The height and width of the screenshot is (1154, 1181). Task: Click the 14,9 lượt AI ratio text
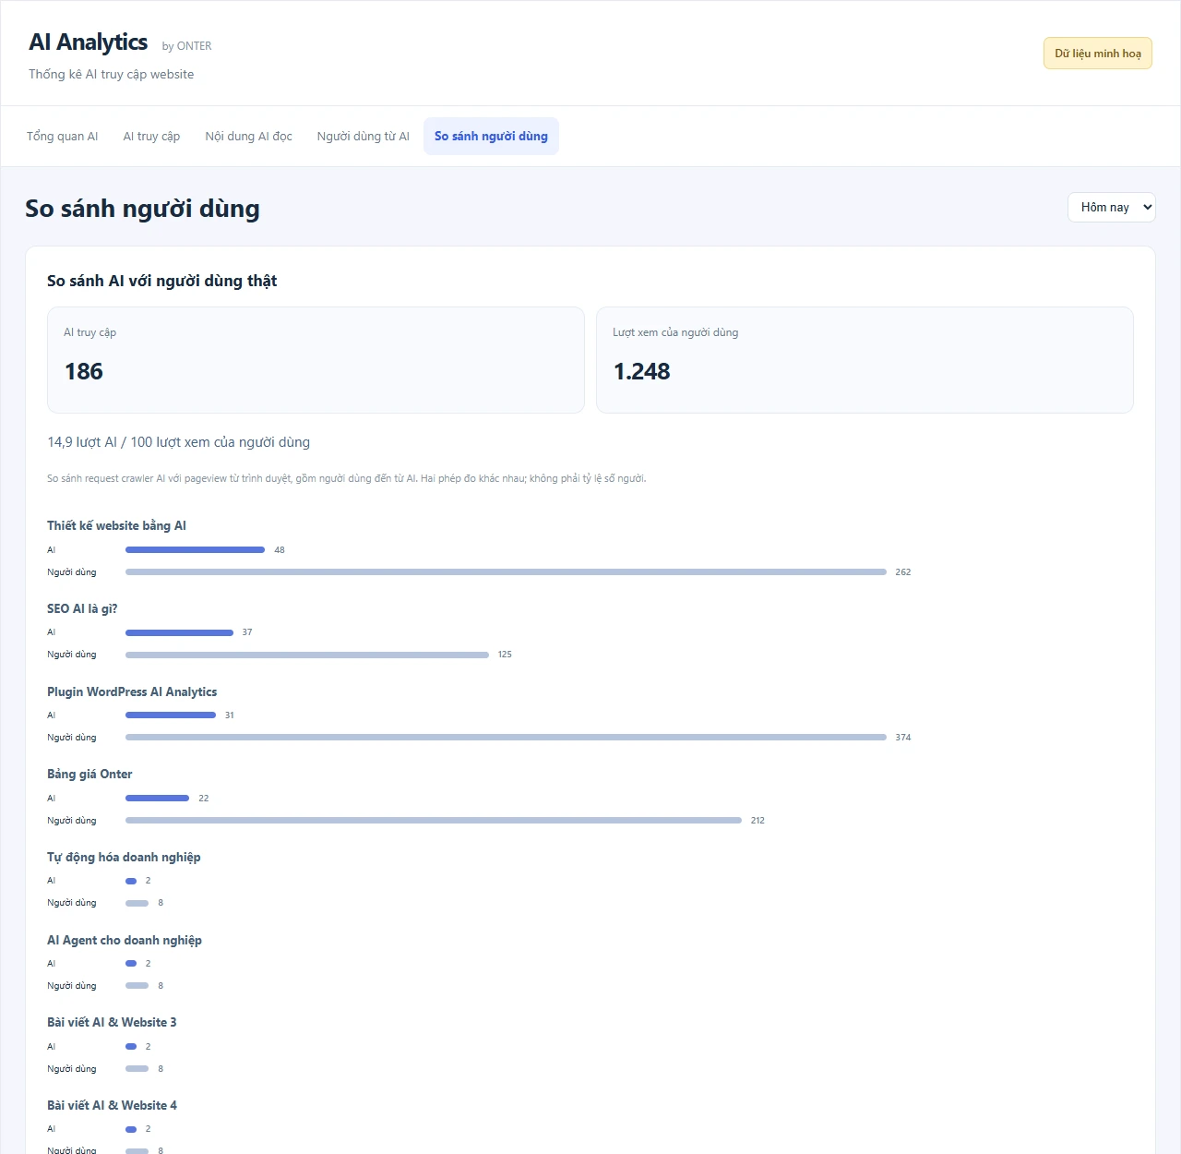(x=178, y=442)
